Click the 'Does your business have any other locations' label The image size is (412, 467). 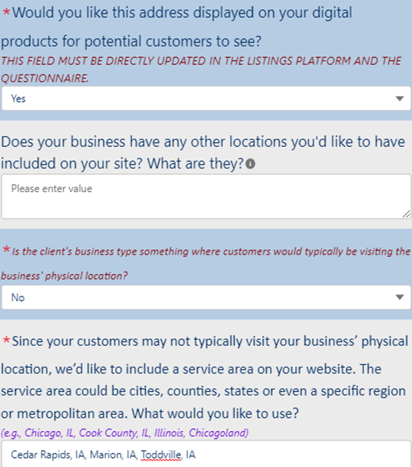(x=203, y=152)
